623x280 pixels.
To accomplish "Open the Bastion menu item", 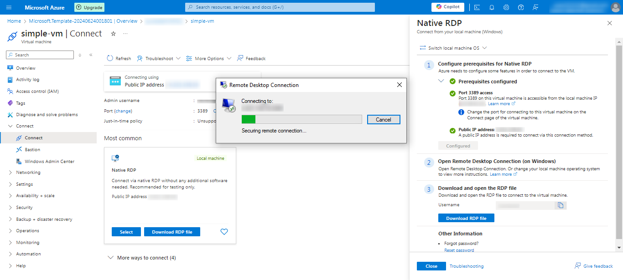I will pyautogui.click(x=32, y=149).
